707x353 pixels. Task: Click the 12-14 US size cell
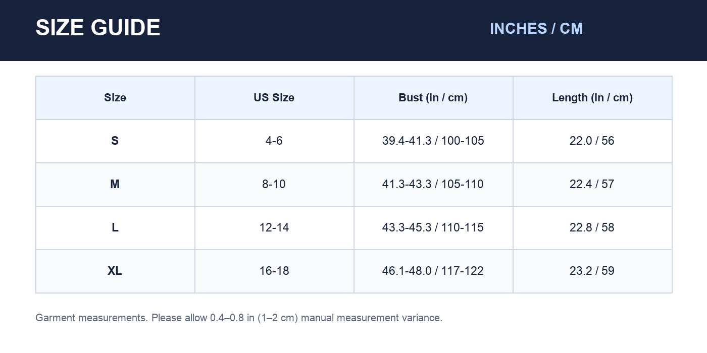(274, 227)
